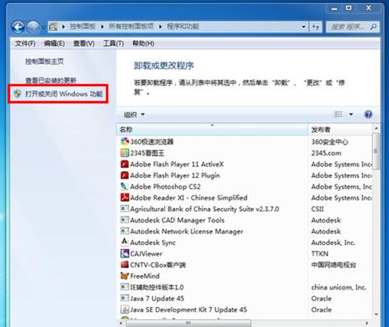Screen dimensions: 389x327
Task: Select the FreeMind butterfly icon
Action: [124, 276]
